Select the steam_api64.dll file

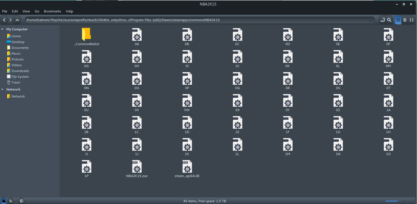(187, 166)
